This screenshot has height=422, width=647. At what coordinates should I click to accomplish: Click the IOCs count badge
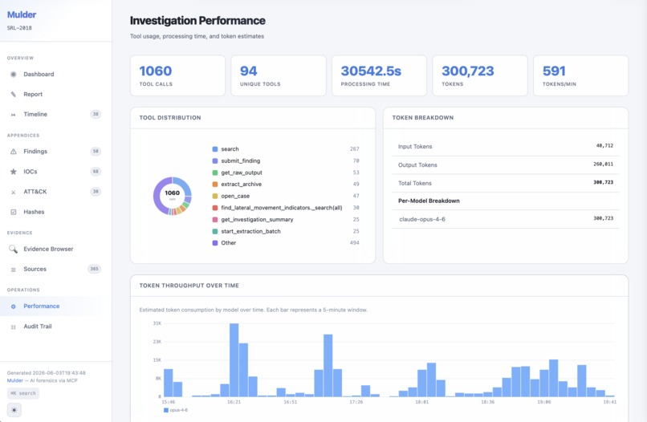click(96, 172)
